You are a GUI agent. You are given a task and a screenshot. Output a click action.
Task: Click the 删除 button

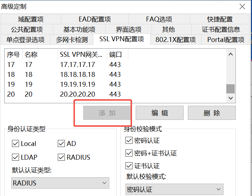coord(212,113)
